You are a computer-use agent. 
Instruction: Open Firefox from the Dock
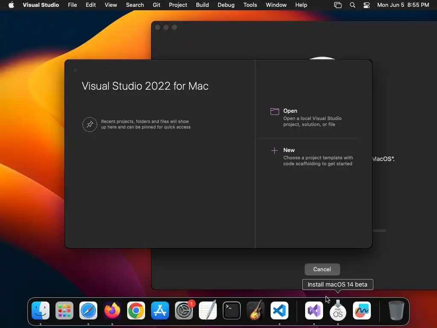tap(112, 310)
